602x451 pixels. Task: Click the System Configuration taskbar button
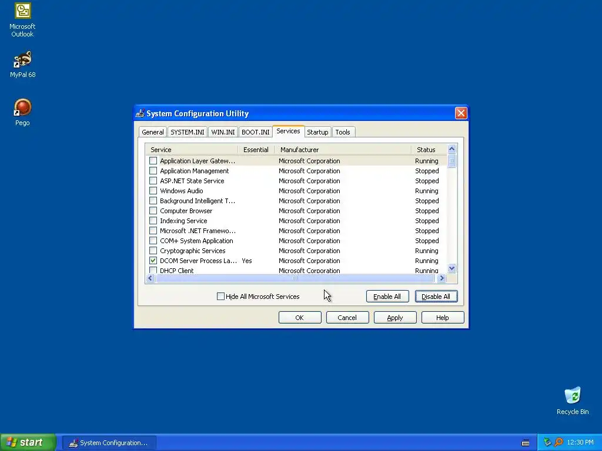tap(109, 443)
